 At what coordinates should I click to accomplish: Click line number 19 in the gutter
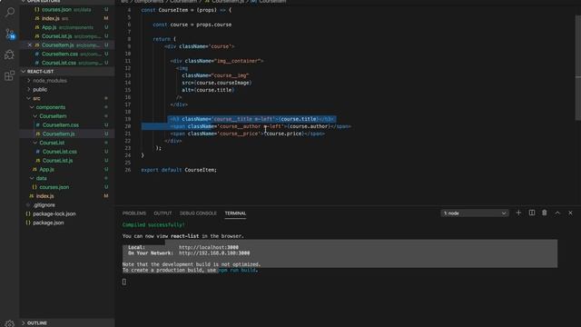pos(128,119)
